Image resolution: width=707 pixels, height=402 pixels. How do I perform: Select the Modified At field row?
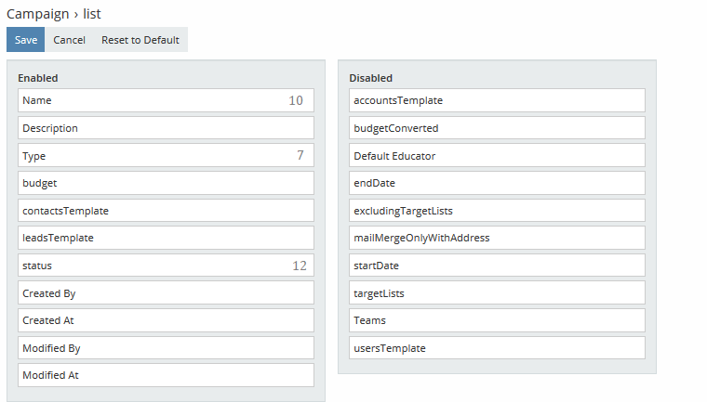pyautogui.click(x=166, y=375)
